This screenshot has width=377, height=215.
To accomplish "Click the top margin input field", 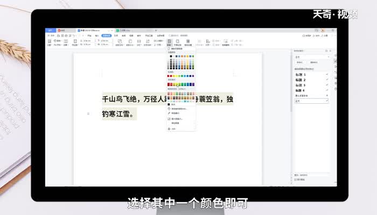I will (87, 40).
